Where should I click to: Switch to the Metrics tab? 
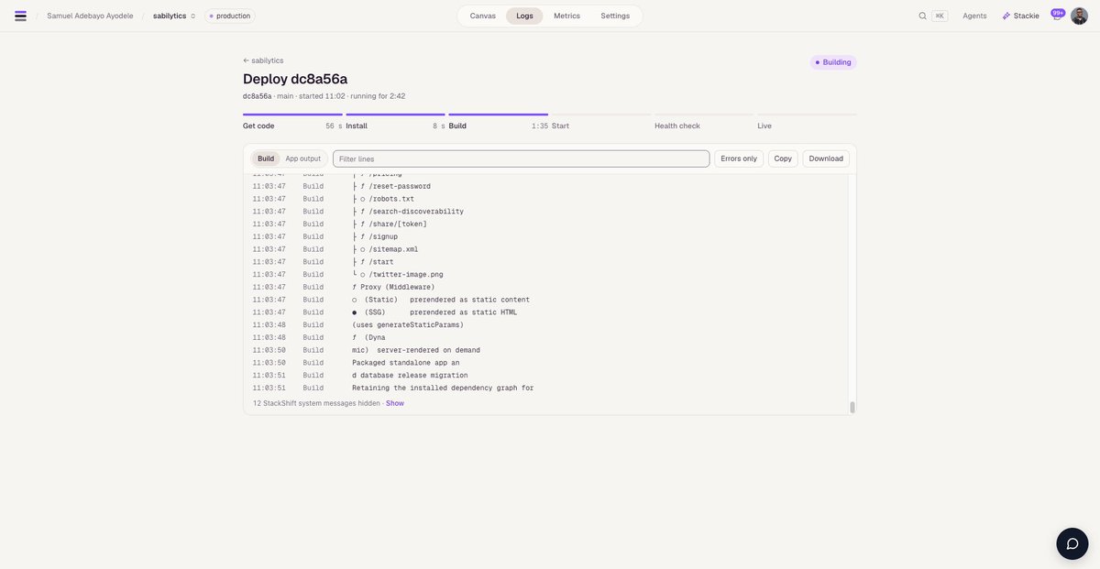566,16
